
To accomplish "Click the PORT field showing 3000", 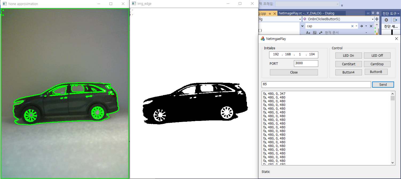I will pyautogui.click(x=306, y=63).
